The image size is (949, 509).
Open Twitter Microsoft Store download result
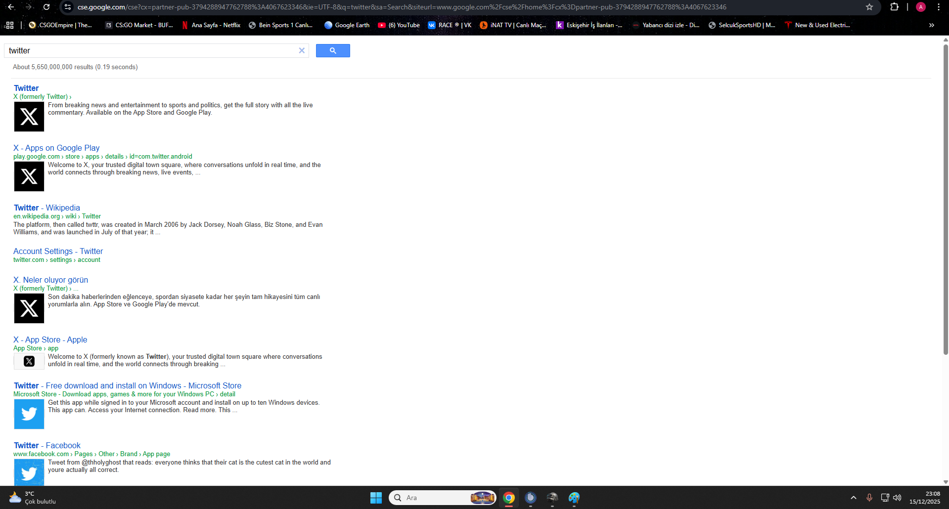coord(128,385)
